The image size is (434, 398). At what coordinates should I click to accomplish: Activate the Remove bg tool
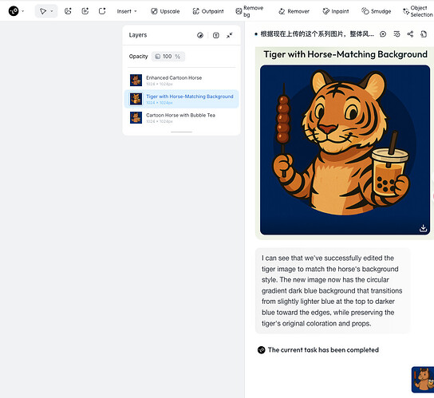250,11
